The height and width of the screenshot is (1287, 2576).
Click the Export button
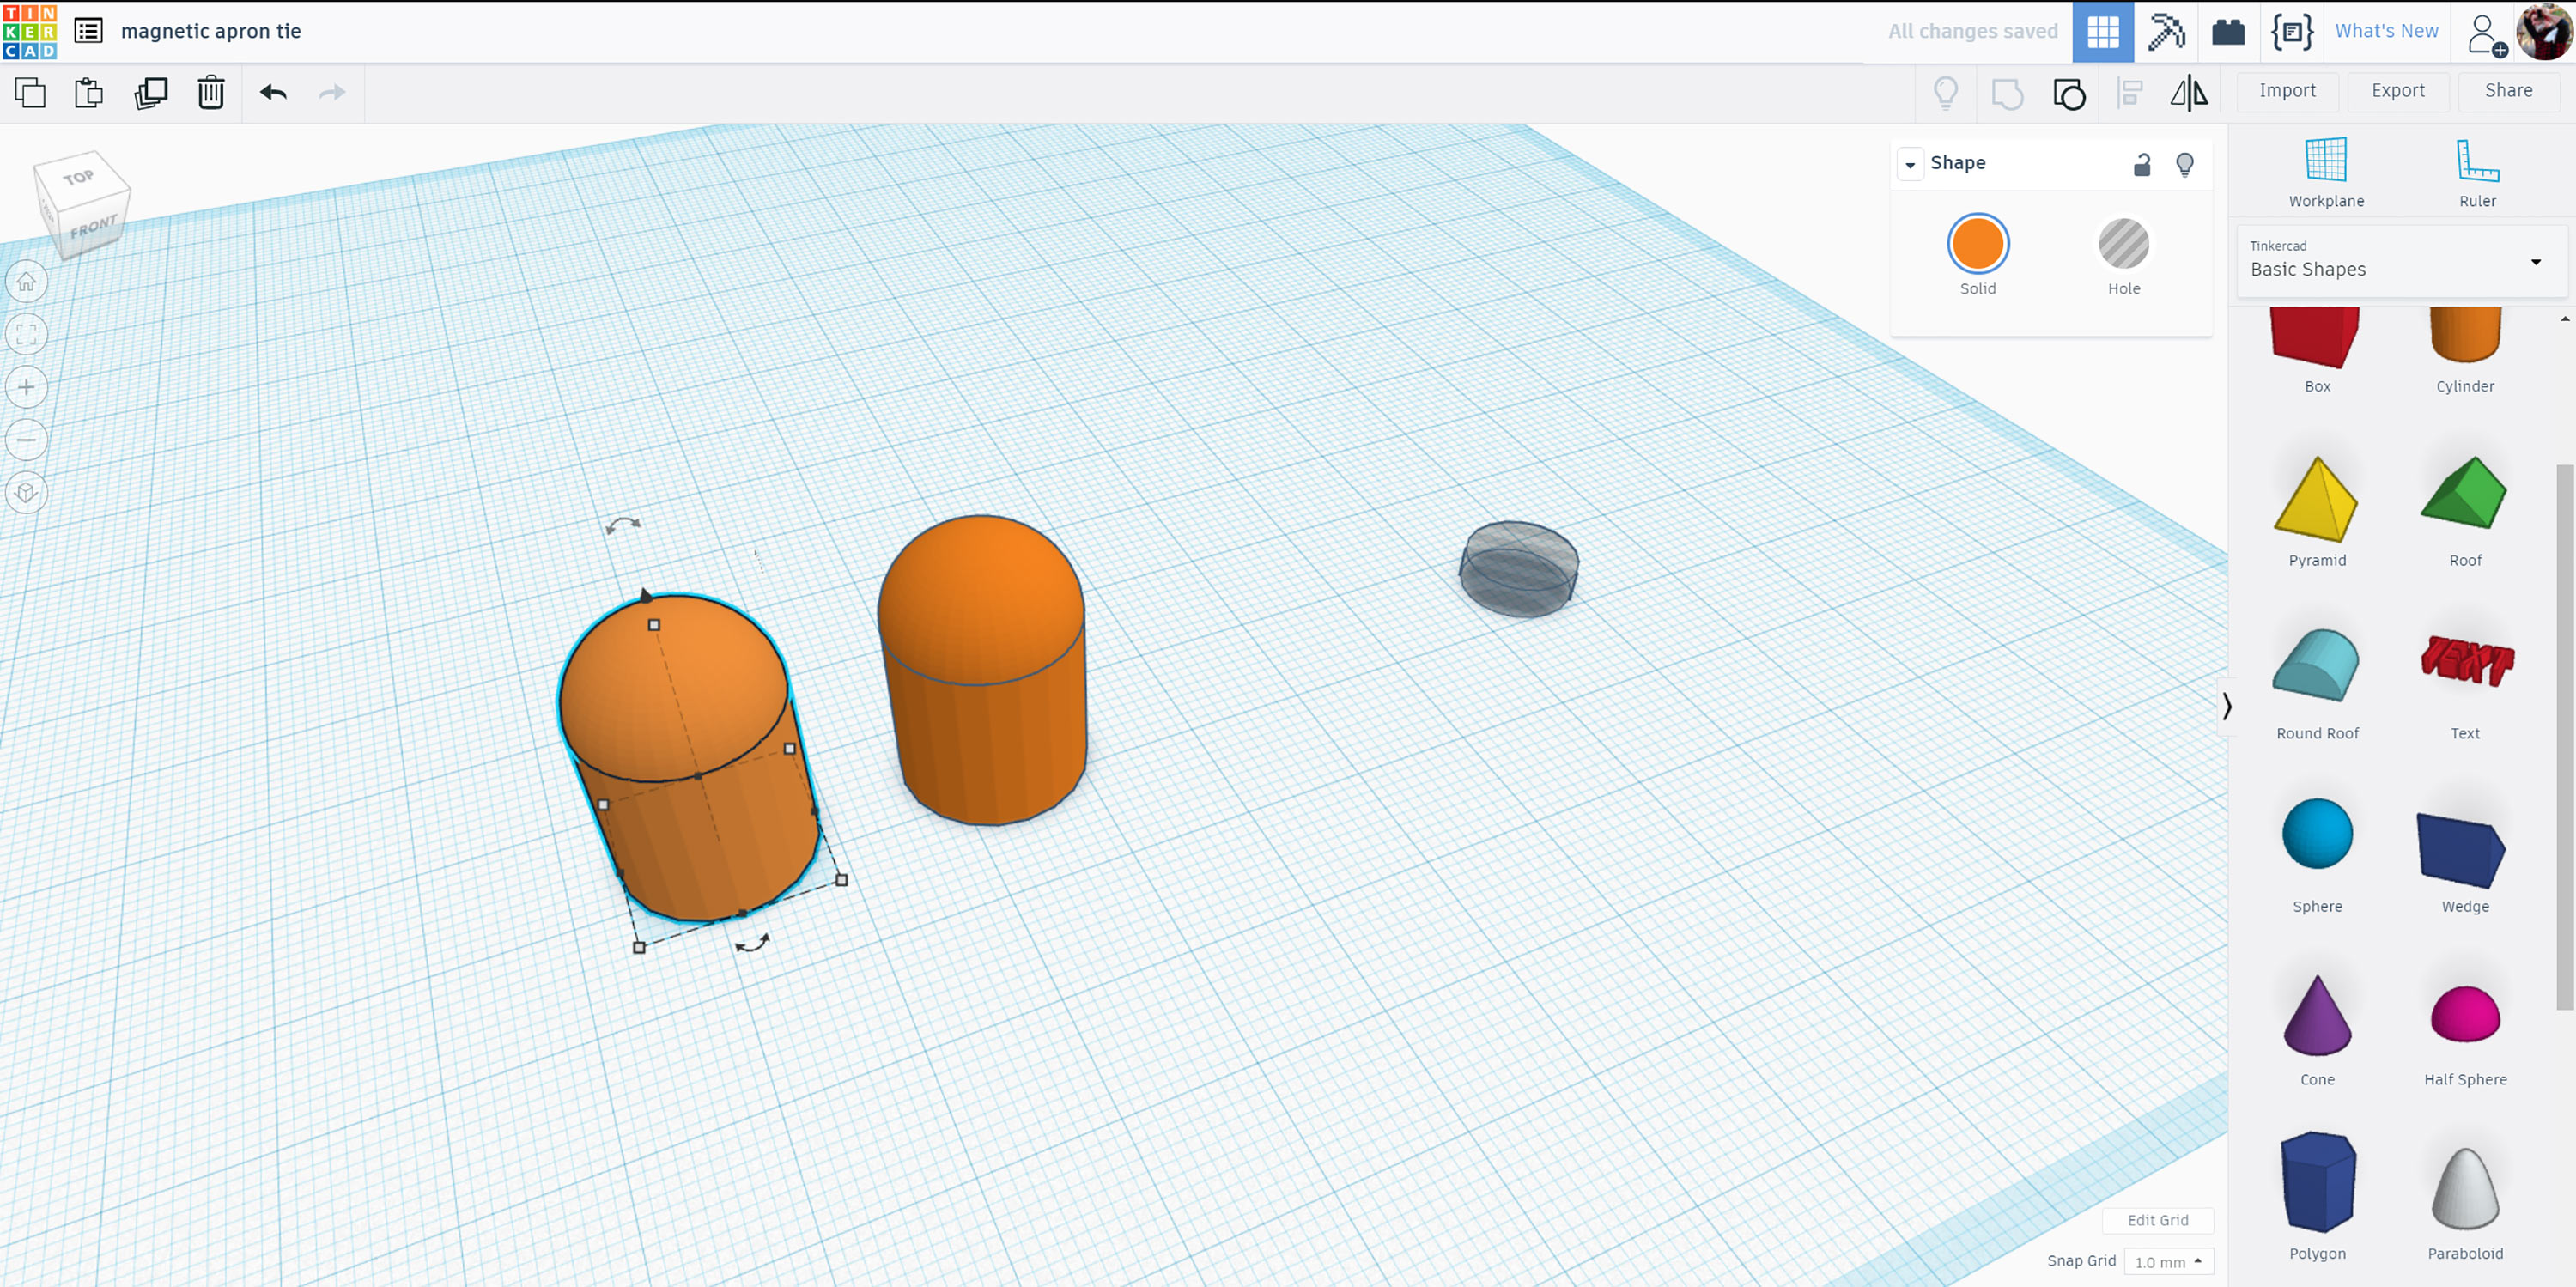(2398, 91)
